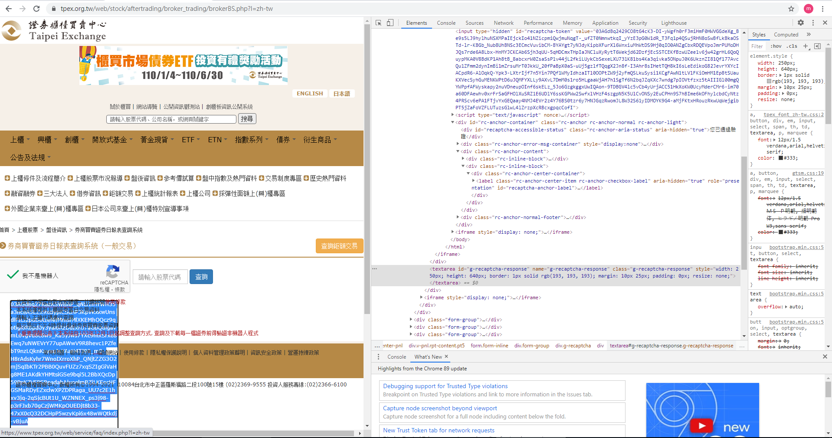The height and width of the screenshot is (438, 832).
Task: Click the 查詢鉅額交易 button
Action: pos(339,246)
